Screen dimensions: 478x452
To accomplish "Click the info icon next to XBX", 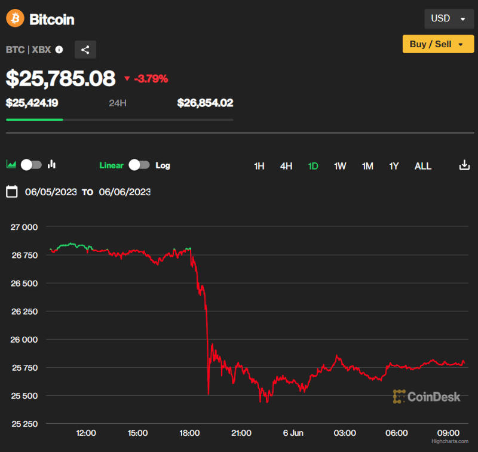I will 59,50.
